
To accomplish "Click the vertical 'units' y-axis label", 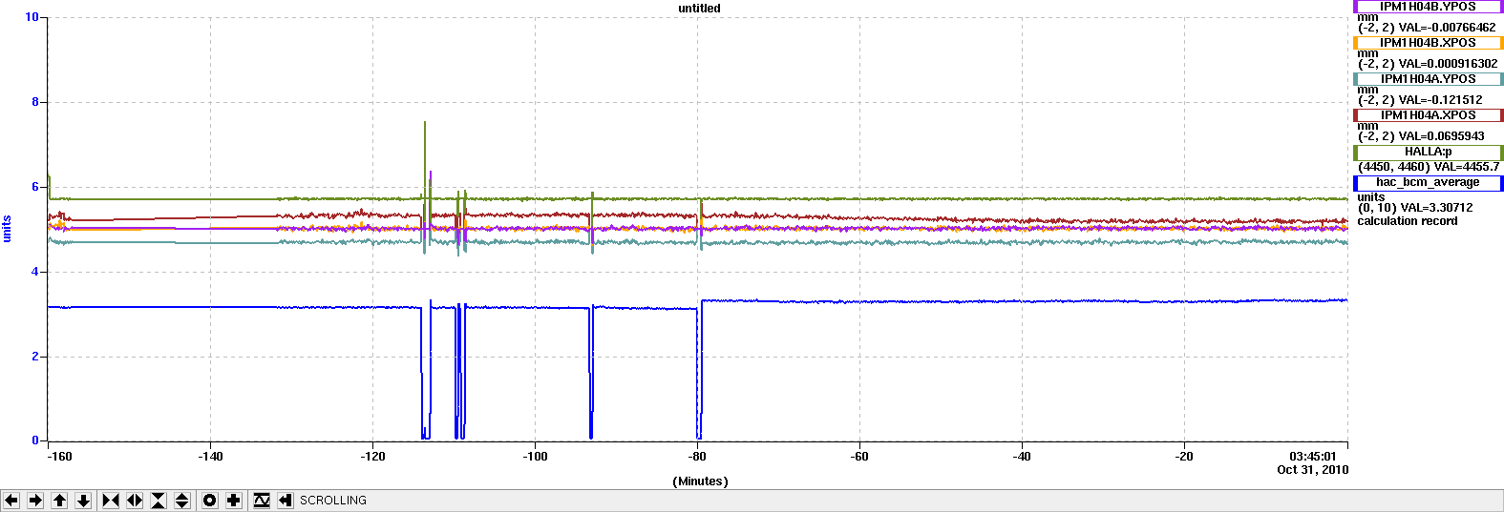I will pos(7,229).
